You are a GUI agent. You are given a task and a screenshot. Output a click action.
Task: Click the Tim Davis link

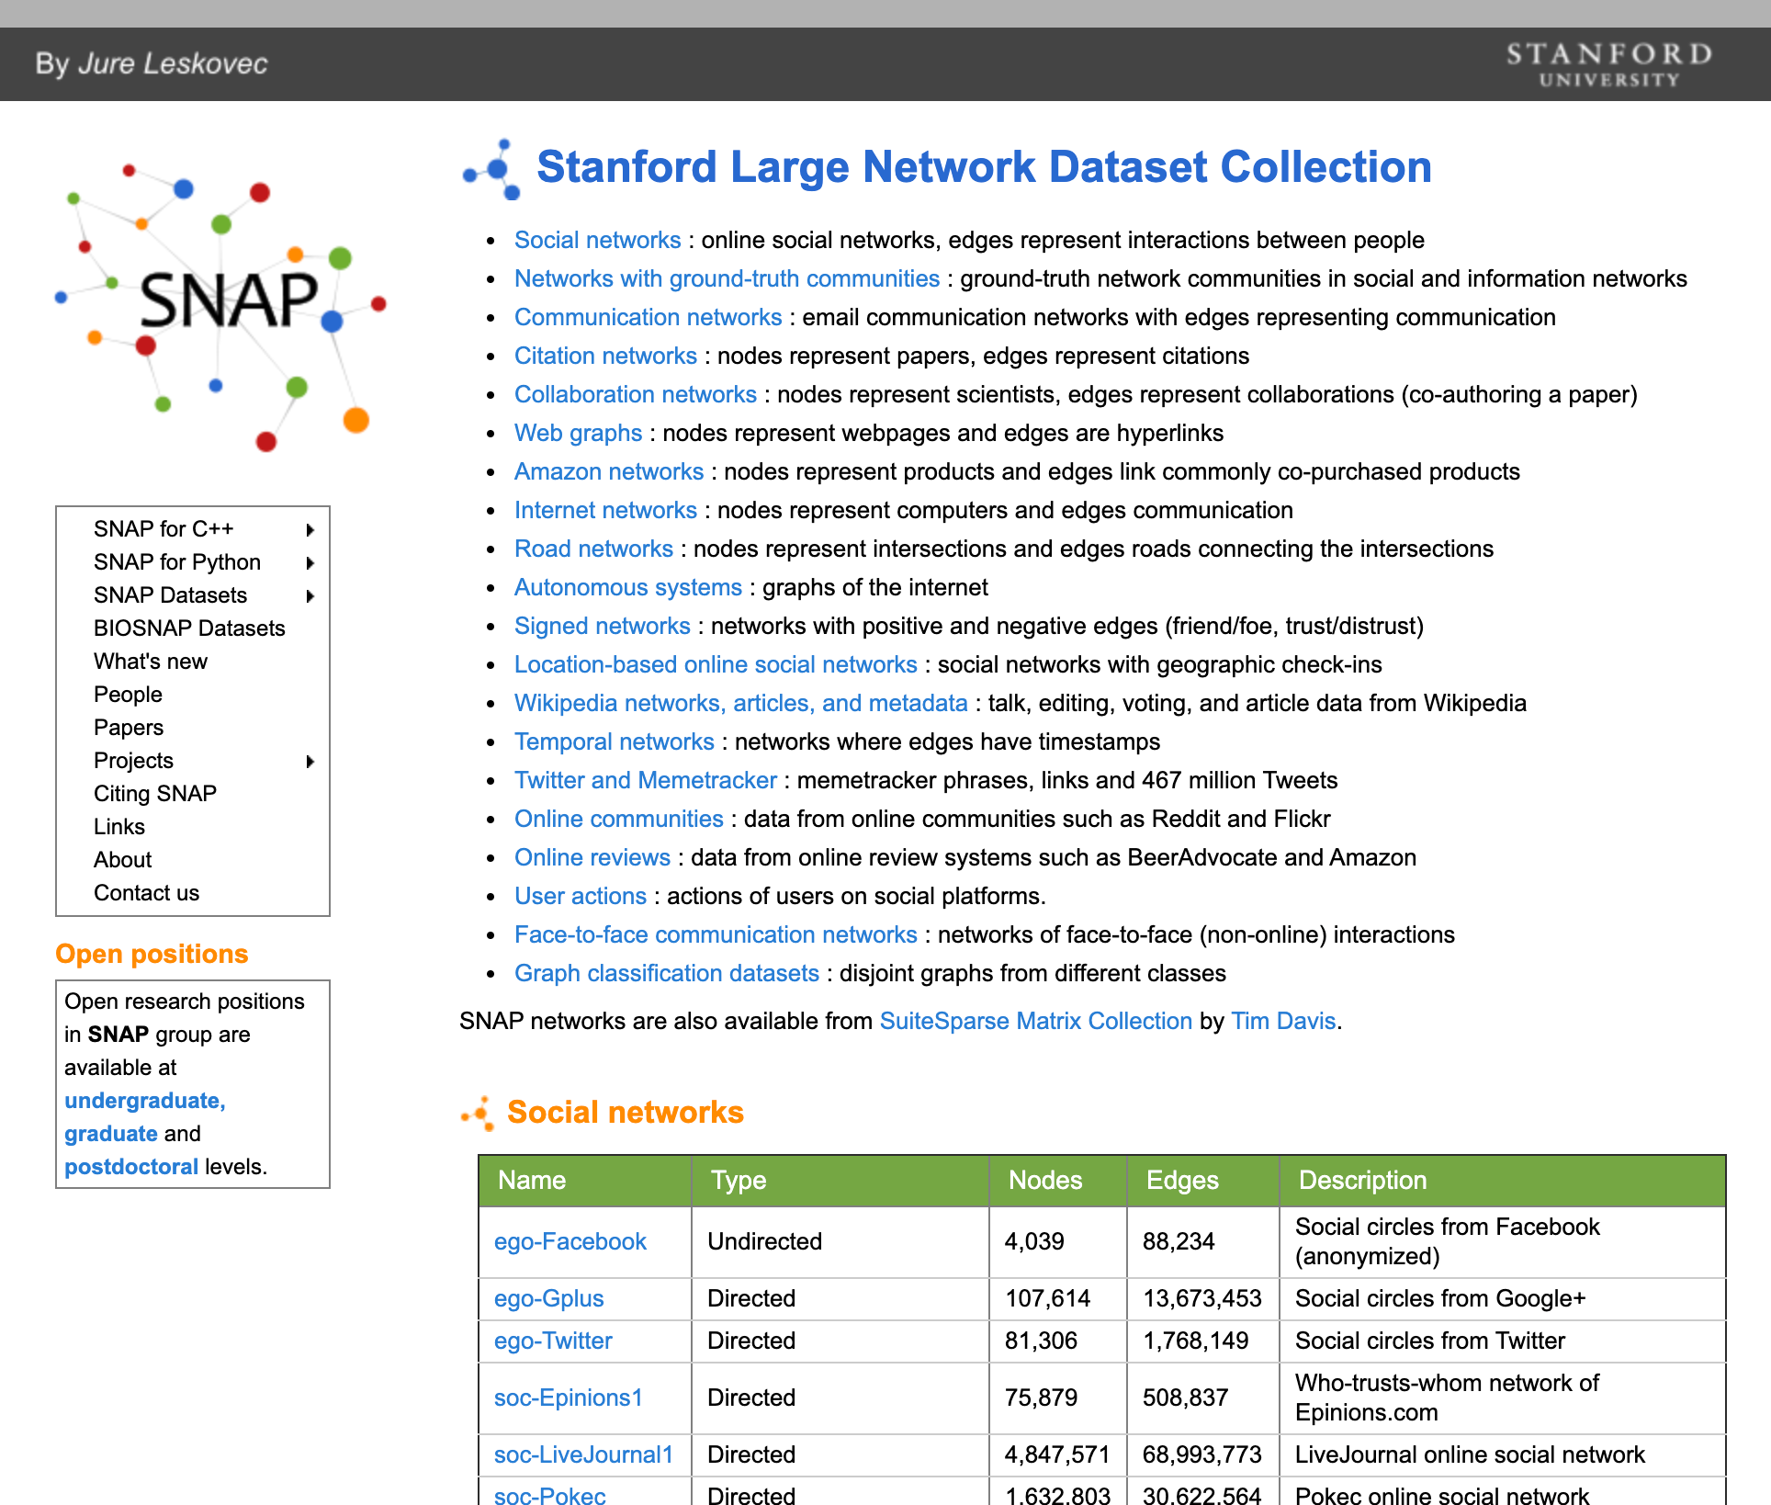(x=1282, y=1022)
